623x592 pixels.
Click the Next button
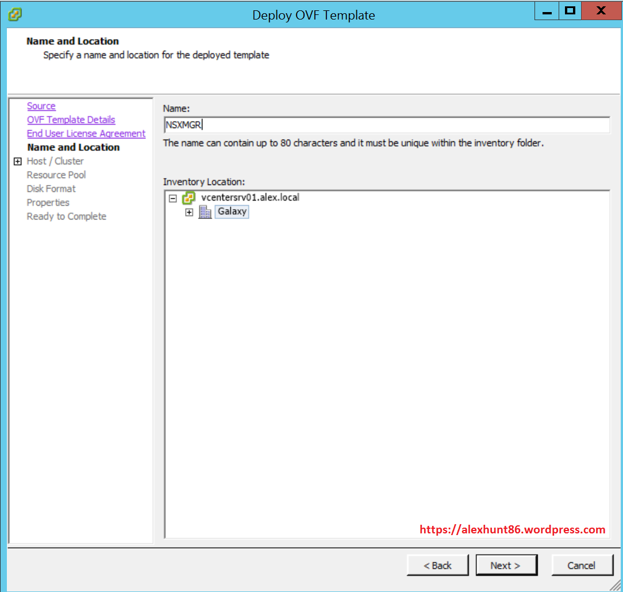506,565
